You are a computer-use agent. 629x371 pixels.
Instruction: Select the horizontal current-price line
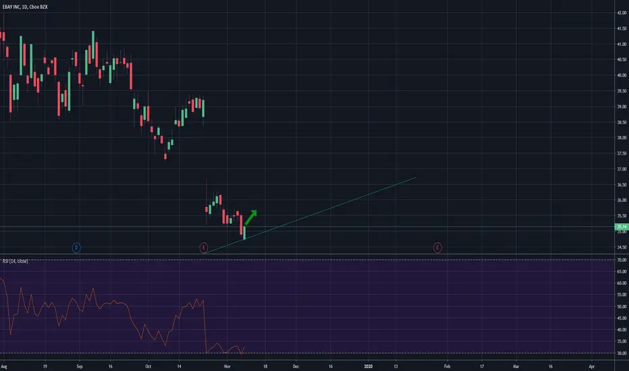pyautogui.click(x=307, y=227)
